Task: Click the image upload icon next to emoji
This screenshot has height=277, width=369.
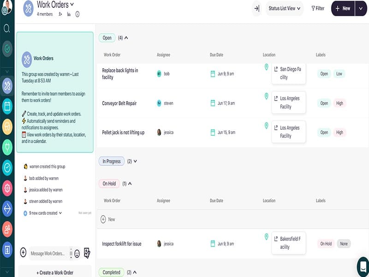Action: click(87, 253)
